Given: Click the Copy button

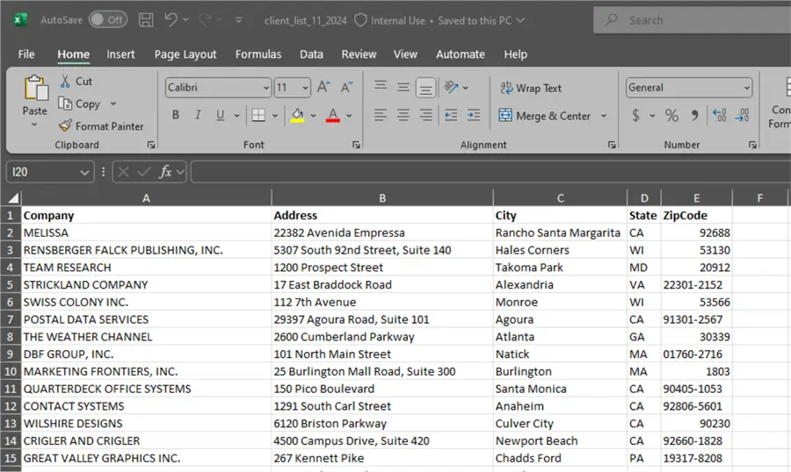Looking at the screenshot, I should (x=80, y=104).
